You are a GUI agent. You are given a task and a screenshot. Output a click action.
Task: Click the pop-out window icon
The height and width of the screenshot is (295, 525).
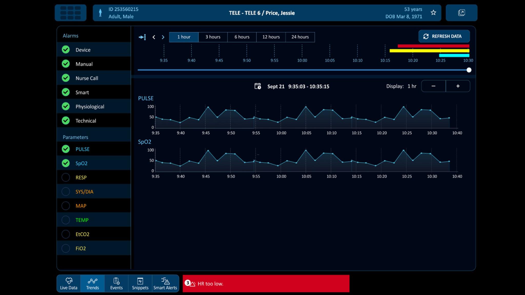point(461,13)
